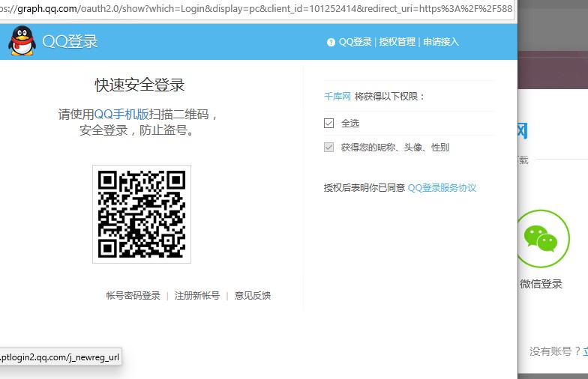Click the QR code image
The height and width of the screenshot is (379, 588).
coord(142,214)
